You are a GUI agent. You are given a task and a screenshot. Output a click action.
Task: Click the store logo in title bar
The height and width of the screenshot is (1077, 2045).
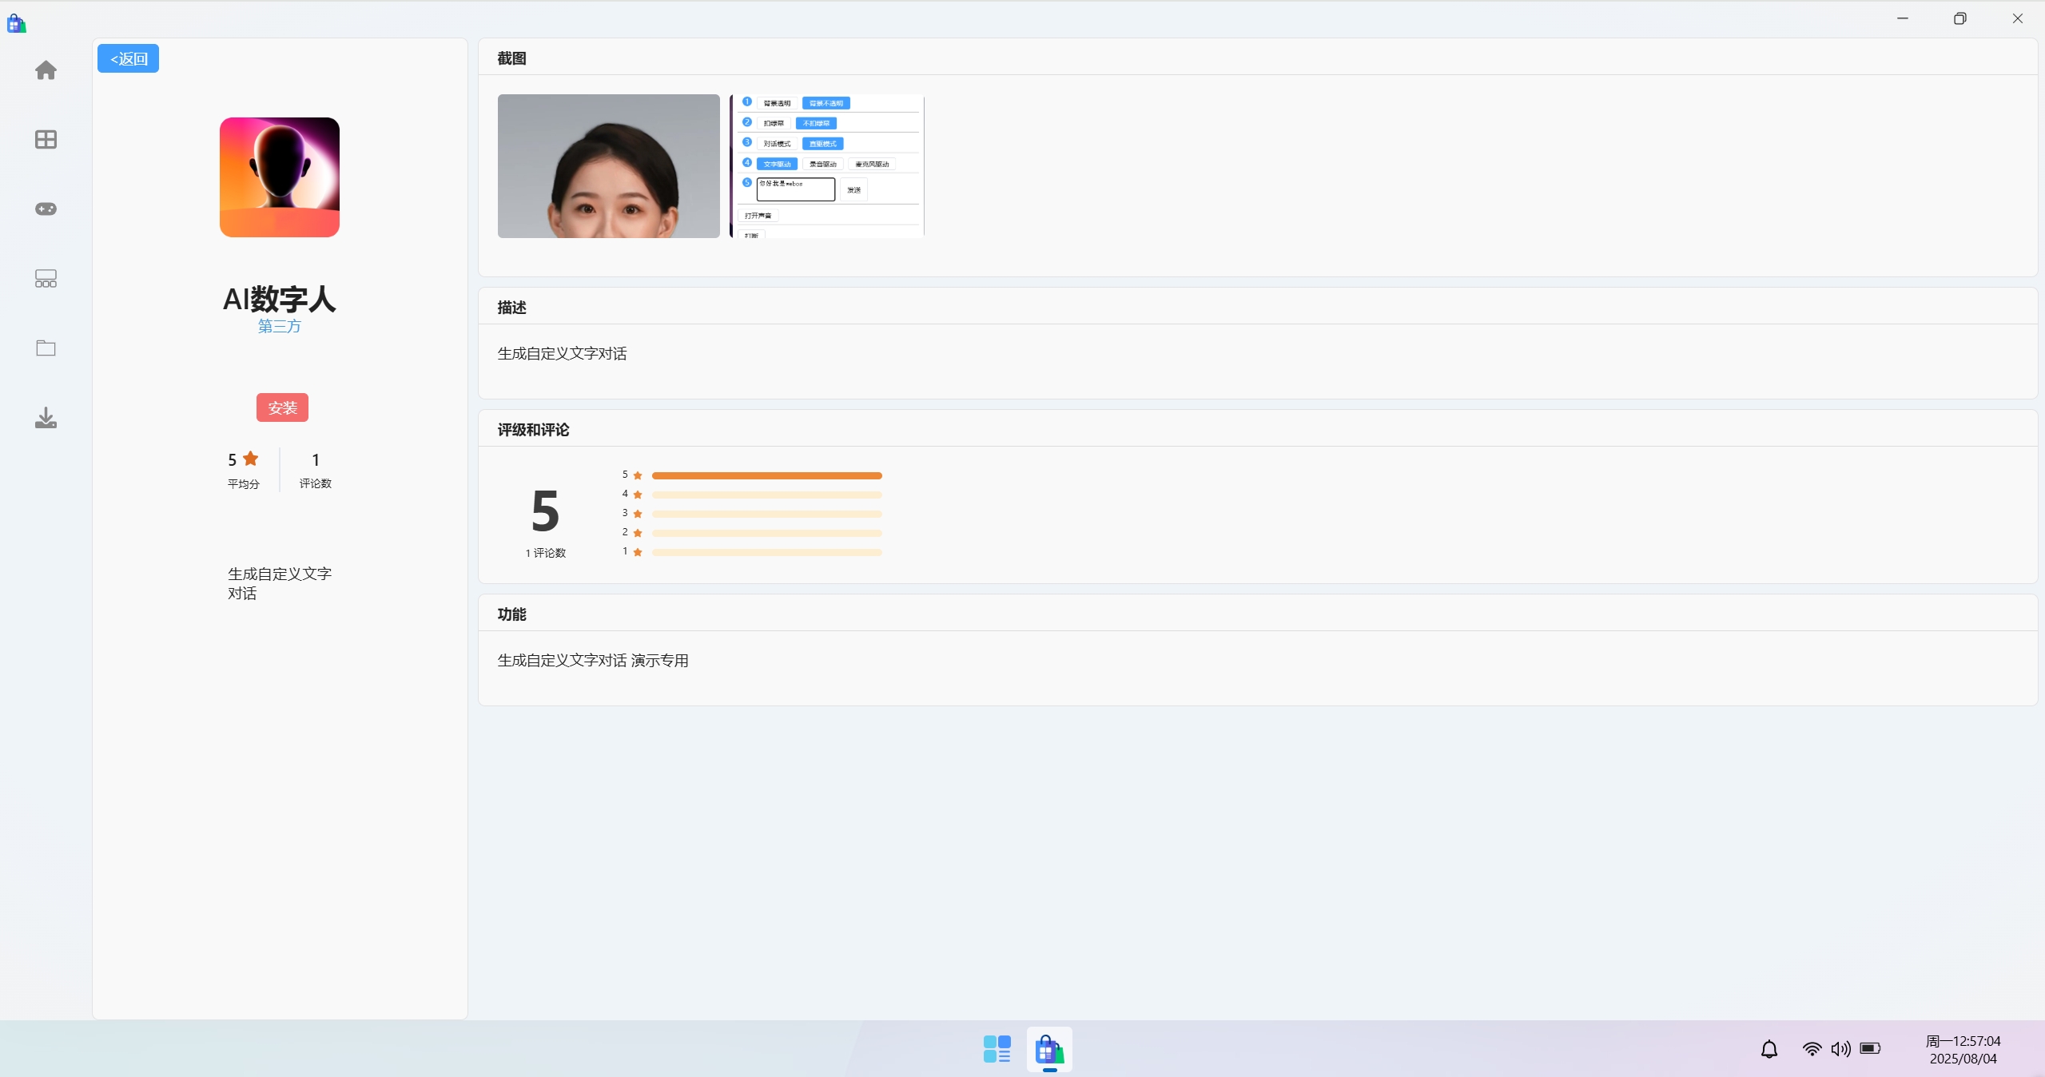(16, 24)
